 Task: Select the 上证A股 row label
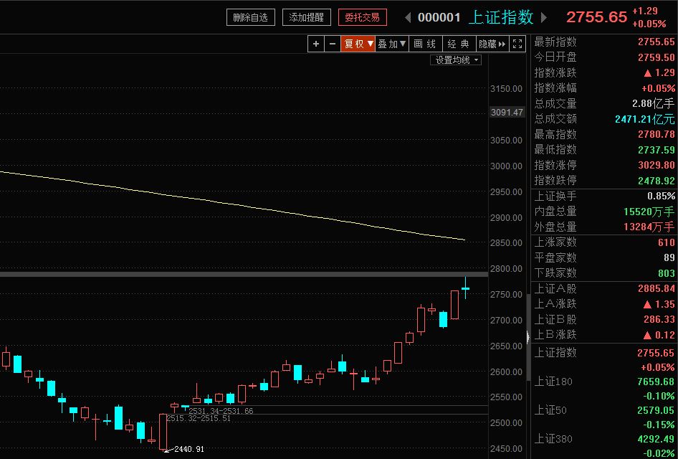555,288
